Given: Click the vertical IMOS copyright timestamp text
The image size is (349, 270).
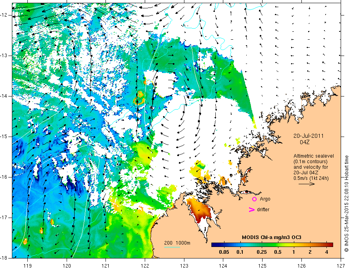Looking at the screenshot, I should [346, 204].
